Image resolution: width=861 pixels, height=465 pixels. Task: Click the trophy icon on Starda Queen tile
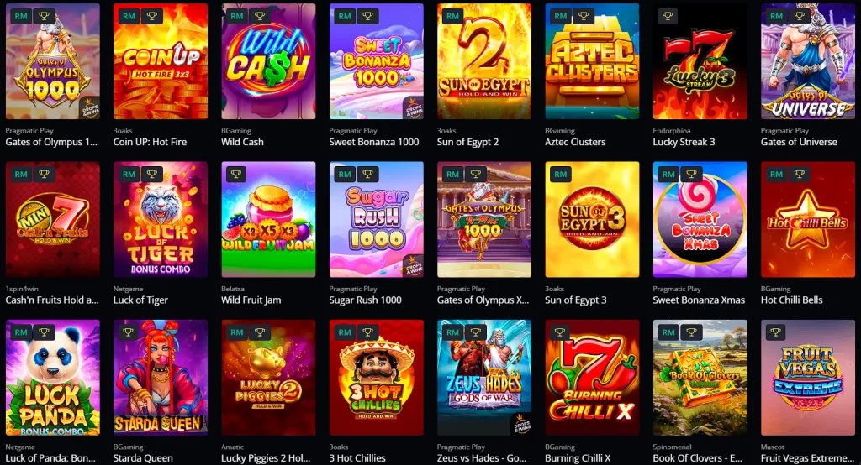129,332
